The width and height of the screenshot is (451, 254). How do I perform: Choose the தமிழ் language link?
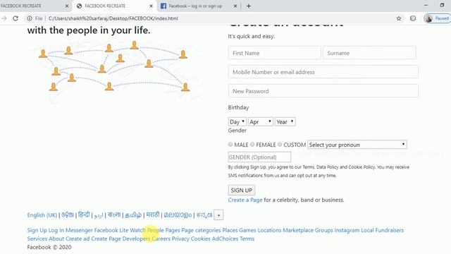[133, 215]
